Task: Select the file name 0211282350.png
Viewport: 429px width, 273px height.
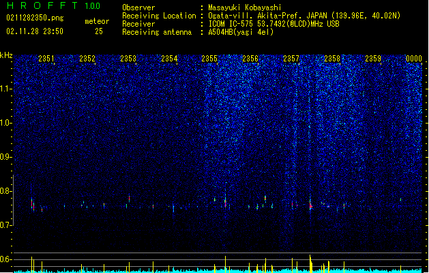Action: 35,18
